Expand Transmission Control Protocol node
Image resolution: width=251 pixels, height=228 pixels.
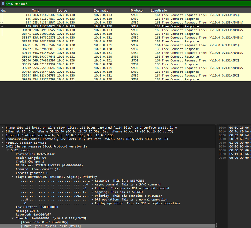(2, 139)
